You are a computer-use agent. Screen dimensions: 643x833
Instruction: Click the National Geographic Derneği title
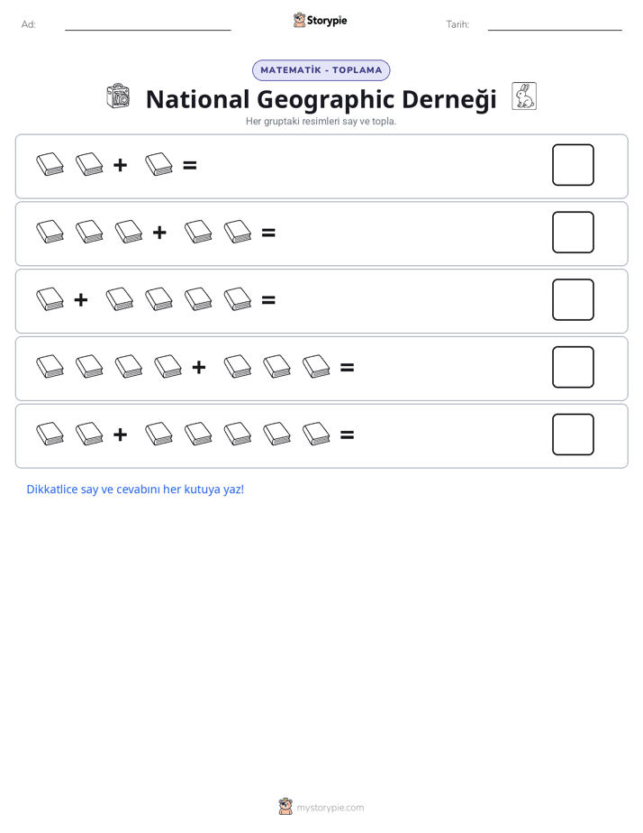(x=321, y=99)
